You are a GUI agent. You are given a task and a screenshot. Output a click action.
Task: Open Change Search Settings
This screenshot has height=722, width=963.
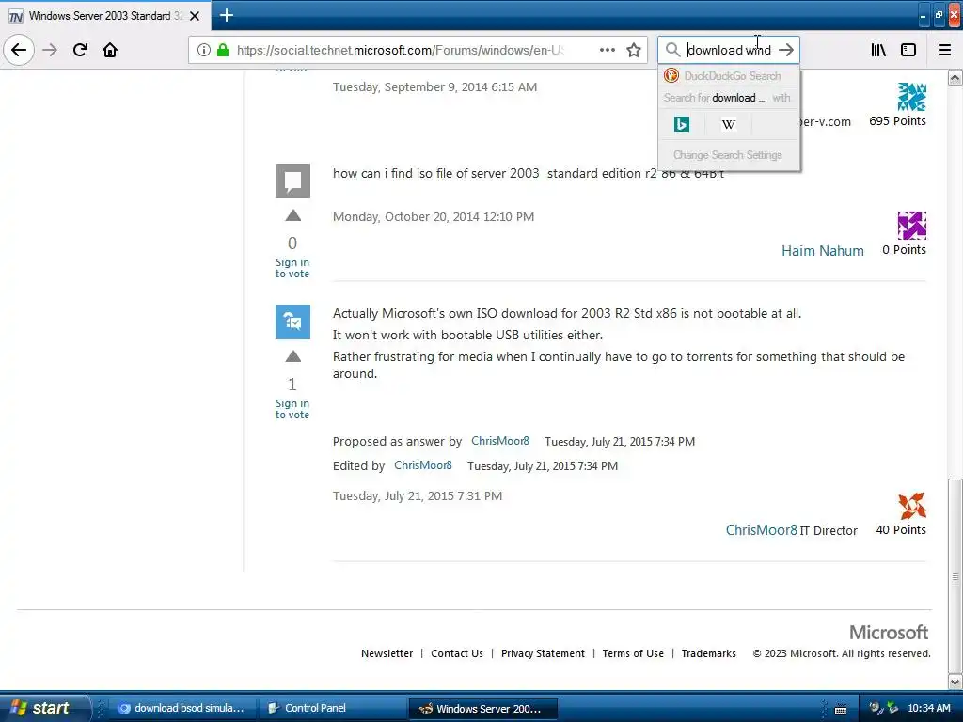728,155
